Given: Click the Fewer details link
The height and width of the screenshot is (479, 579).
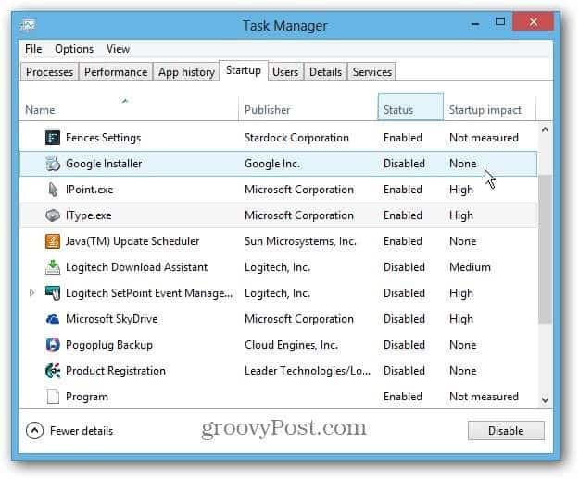Looking at the screenshot, I should tap(82, 431).
